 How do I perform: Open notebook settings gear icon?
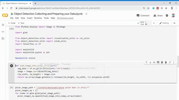coord(167,16)
